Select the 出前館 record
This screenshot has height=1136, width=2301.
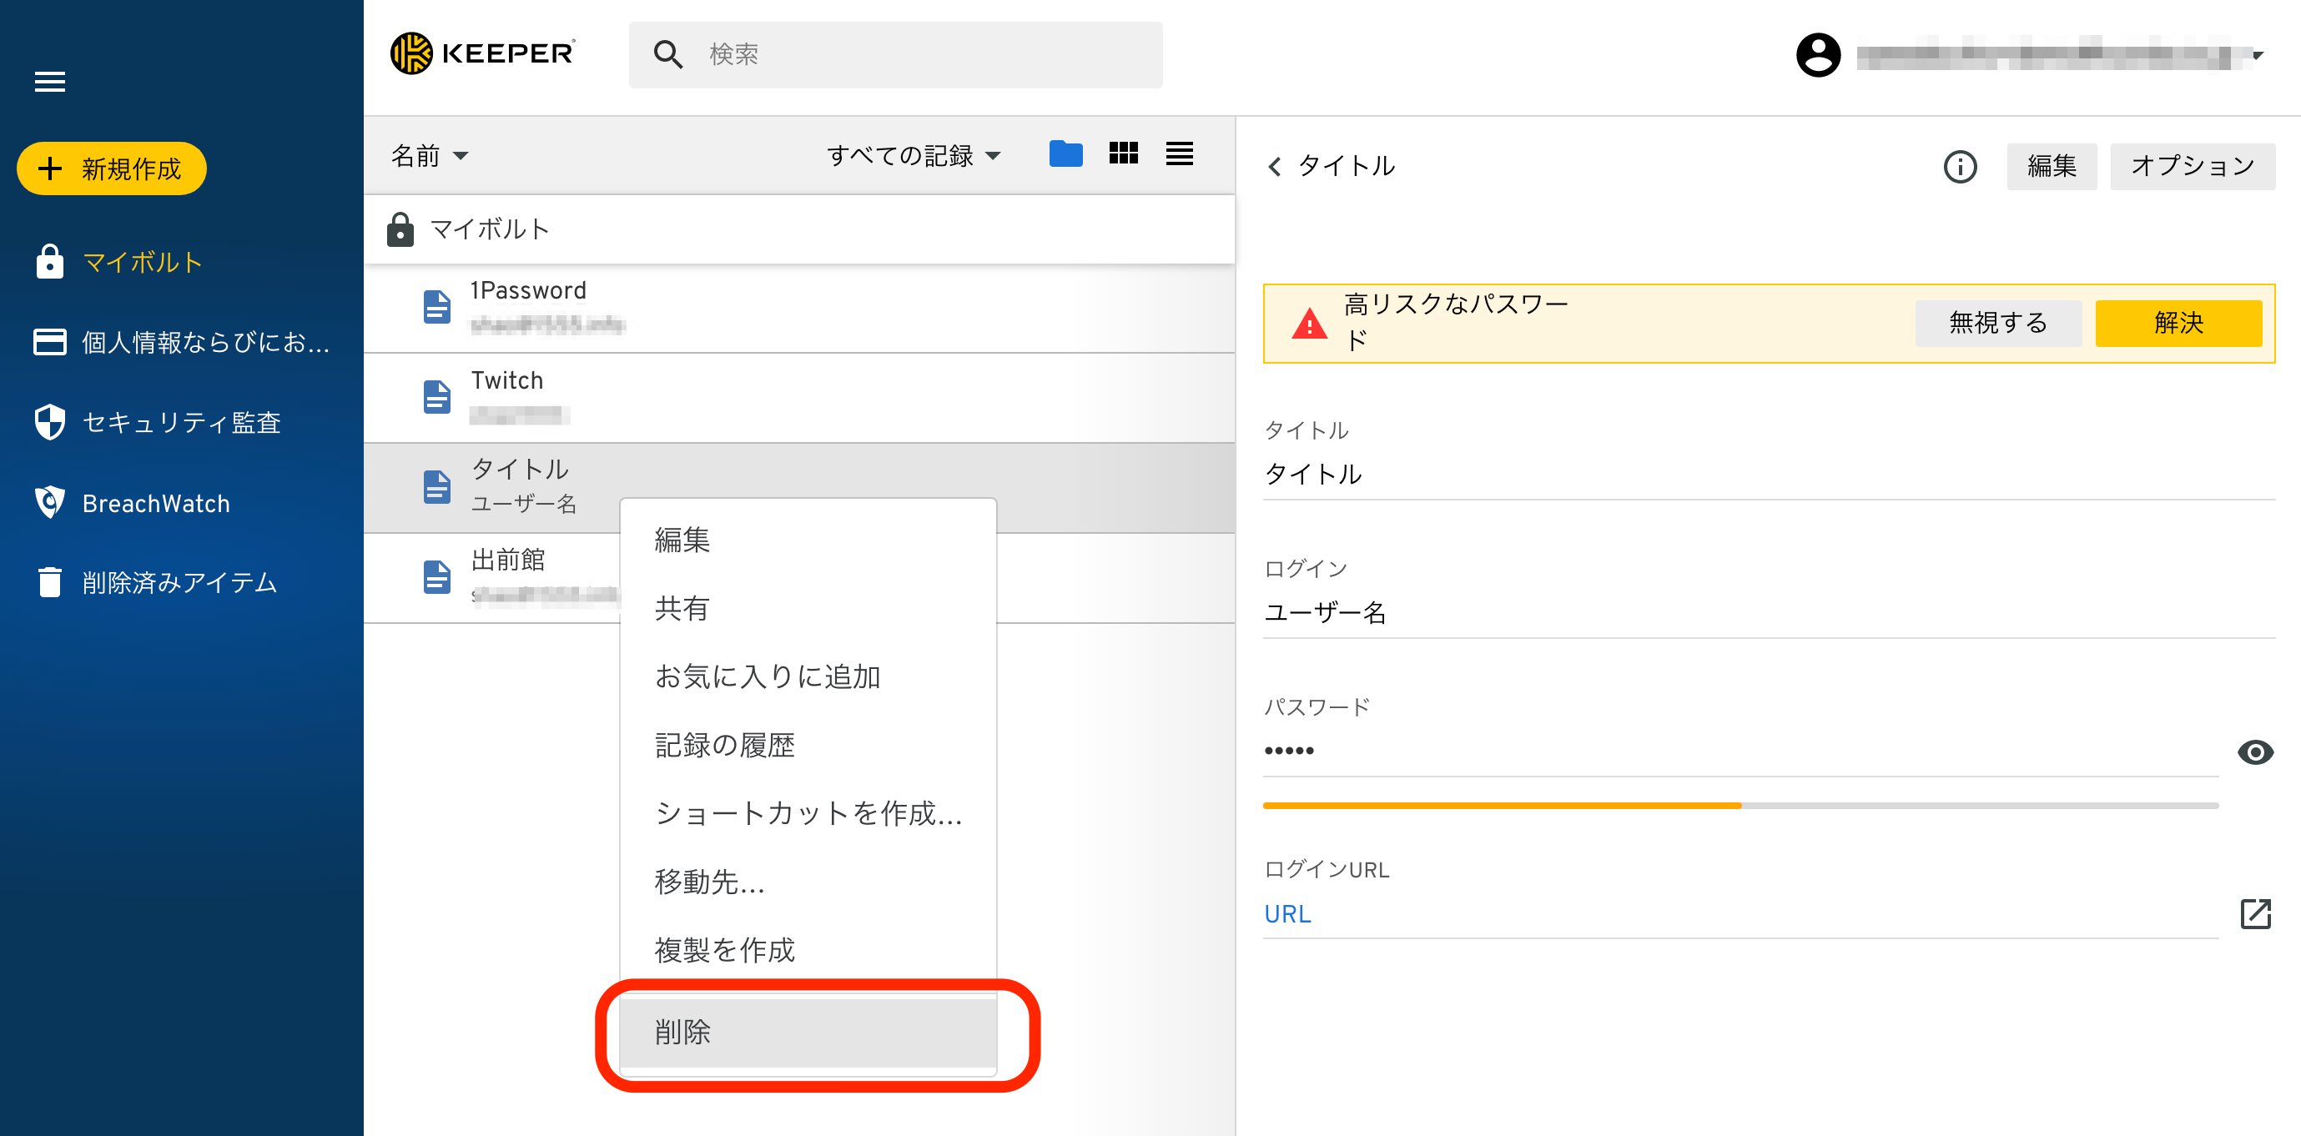point(492,577)
